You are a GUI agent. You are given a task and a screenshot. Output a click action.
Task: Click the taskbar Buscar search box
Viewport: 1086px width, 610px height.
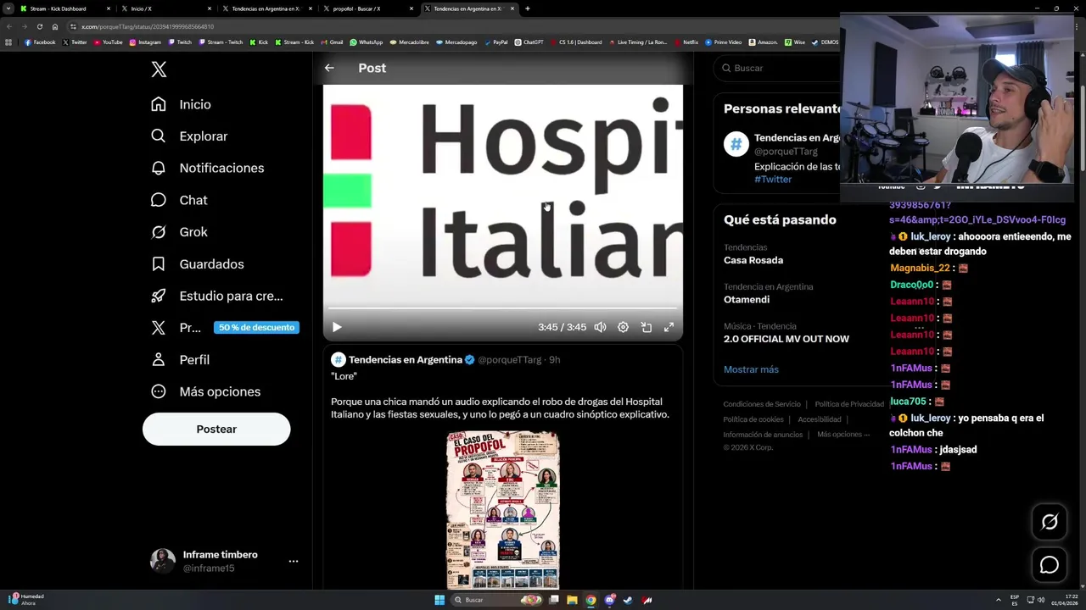[x=496, y=600]
